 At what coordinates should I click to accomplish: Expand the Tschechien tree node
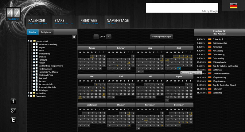[29, 93]
